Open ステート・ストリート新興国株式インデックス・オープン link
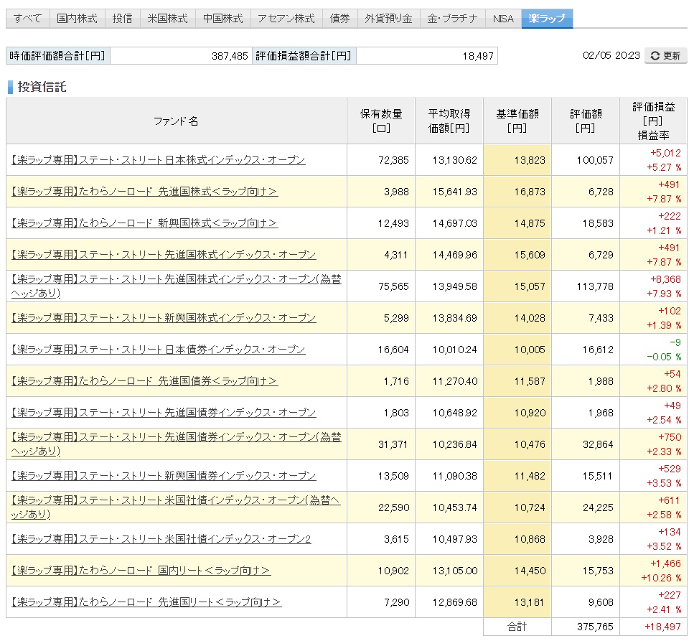This screenshot has height=641, width=694. (164, 318)
